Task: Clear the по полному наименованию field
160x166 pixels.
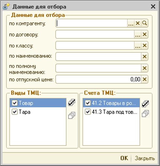Action: coord(144,68)
